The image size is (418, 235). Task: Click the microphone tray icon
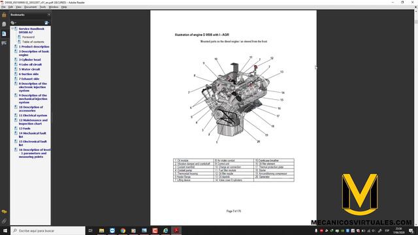tap(316, 230)
